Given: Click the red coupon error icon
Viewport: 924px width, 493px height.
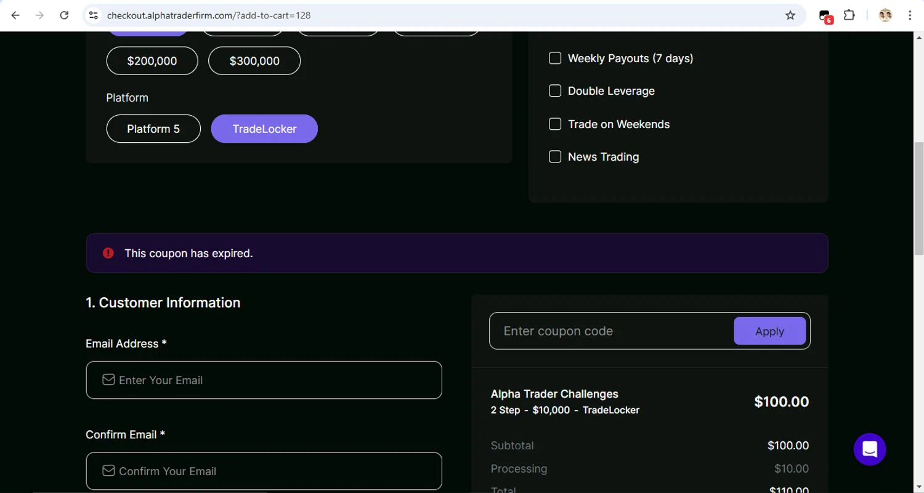Looking at the screenshot, I should [108, 253].
